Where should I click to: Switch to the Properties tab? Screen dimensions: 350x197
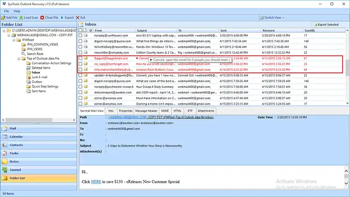(126, 111)
